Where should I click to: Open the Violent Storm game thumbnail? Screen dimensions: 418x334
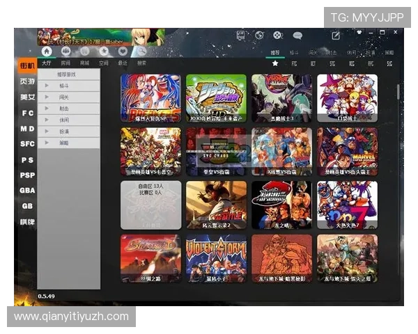click(216, 257)
